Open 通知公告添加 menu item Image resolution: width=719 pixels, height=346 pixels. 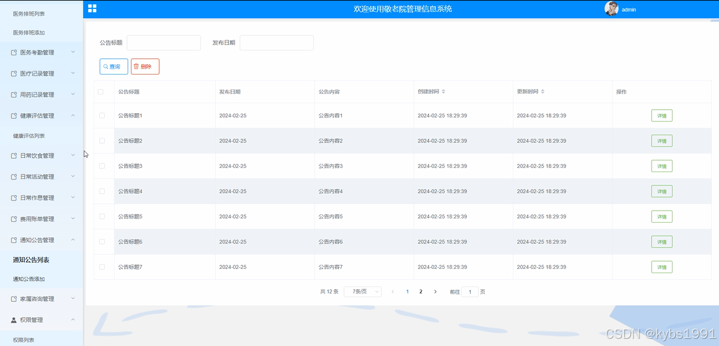29,279
